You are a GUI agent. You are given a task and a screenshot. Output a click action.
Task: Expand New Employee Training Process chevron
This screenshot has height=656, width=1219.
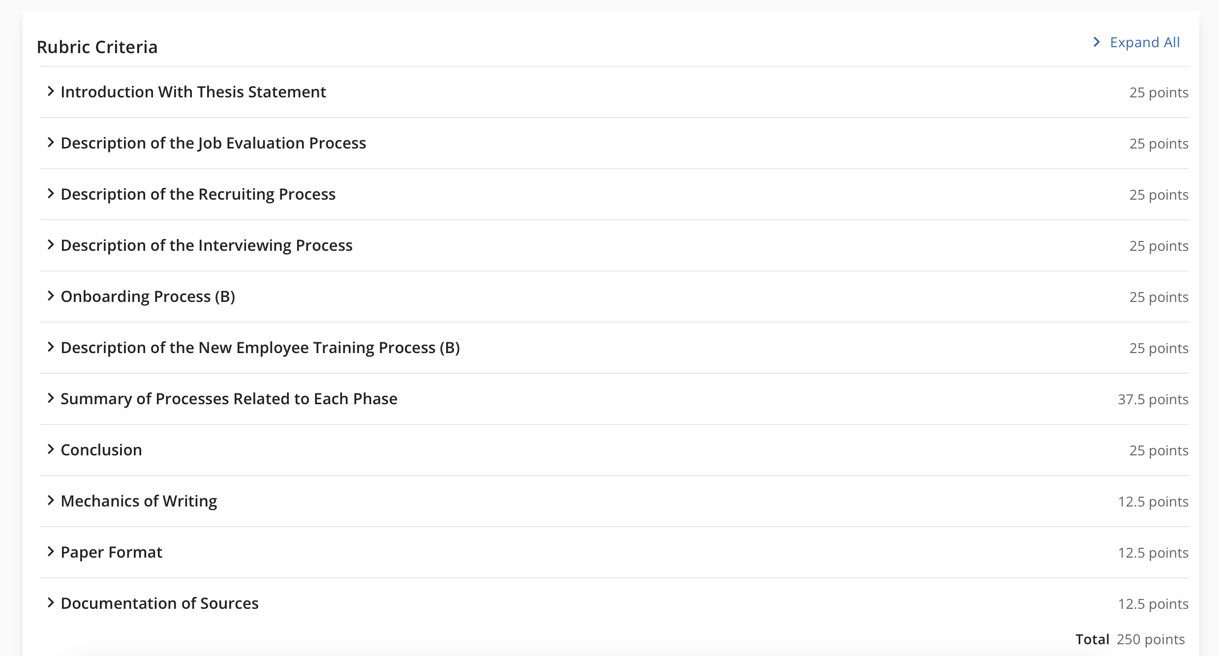pos(51,347)
